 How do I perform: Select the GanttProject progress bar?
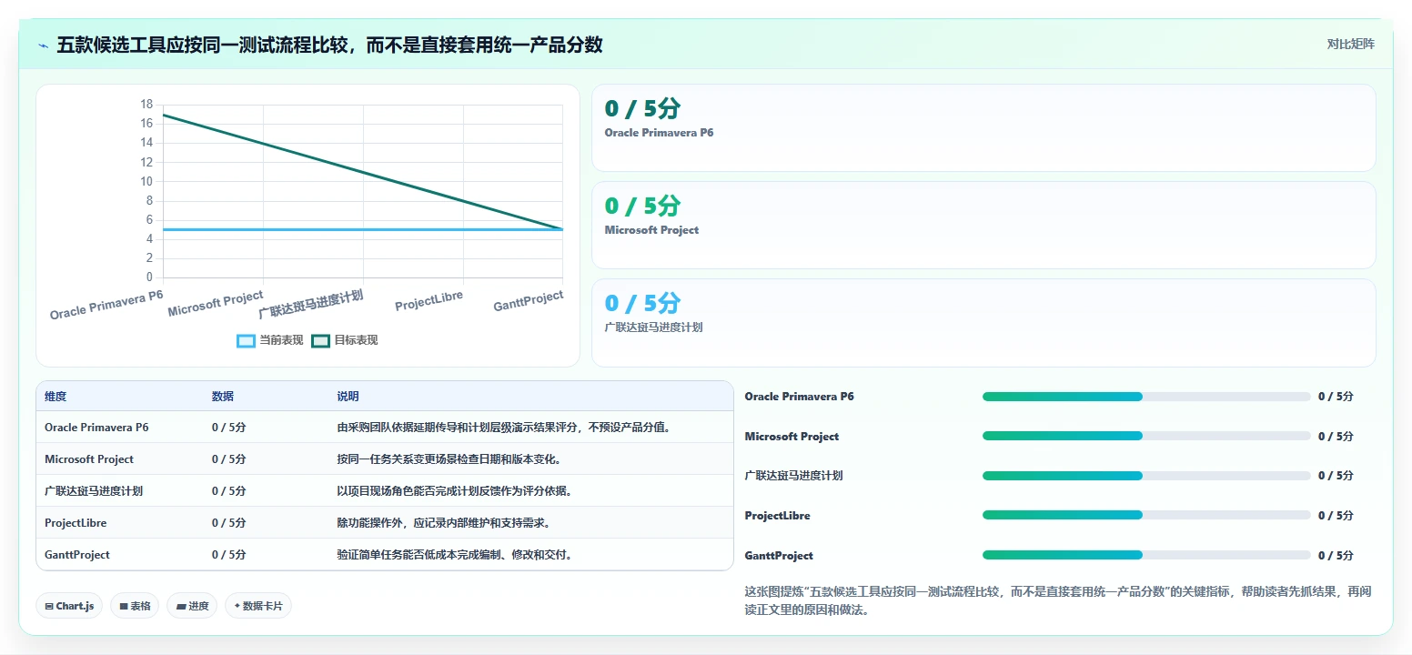tap(1146, 555)
